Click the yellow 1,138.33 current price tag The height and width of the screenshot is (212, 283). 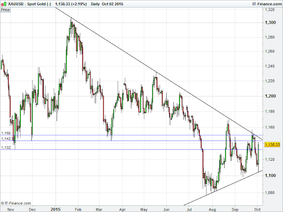click(x=272, y=144)
